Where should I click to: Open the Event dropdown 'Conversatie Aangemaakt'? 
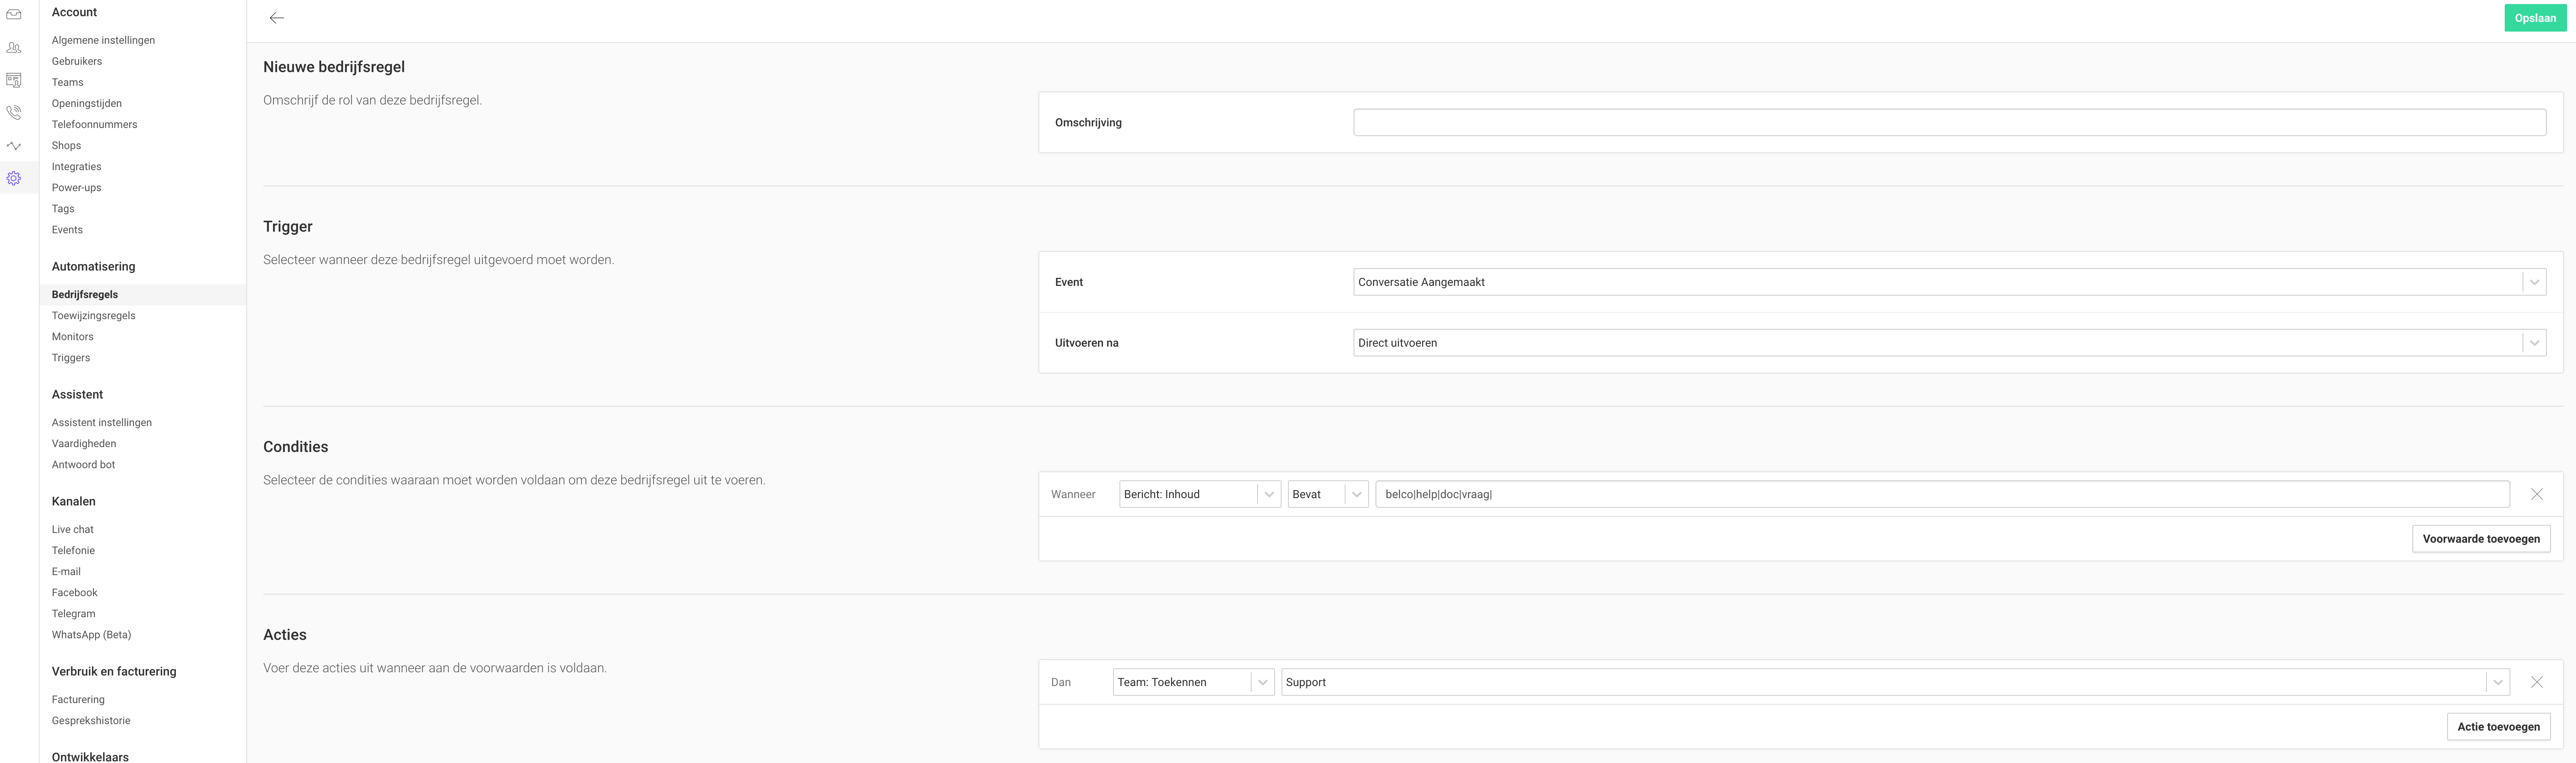pyautogui.click(x=1949, y=282)
